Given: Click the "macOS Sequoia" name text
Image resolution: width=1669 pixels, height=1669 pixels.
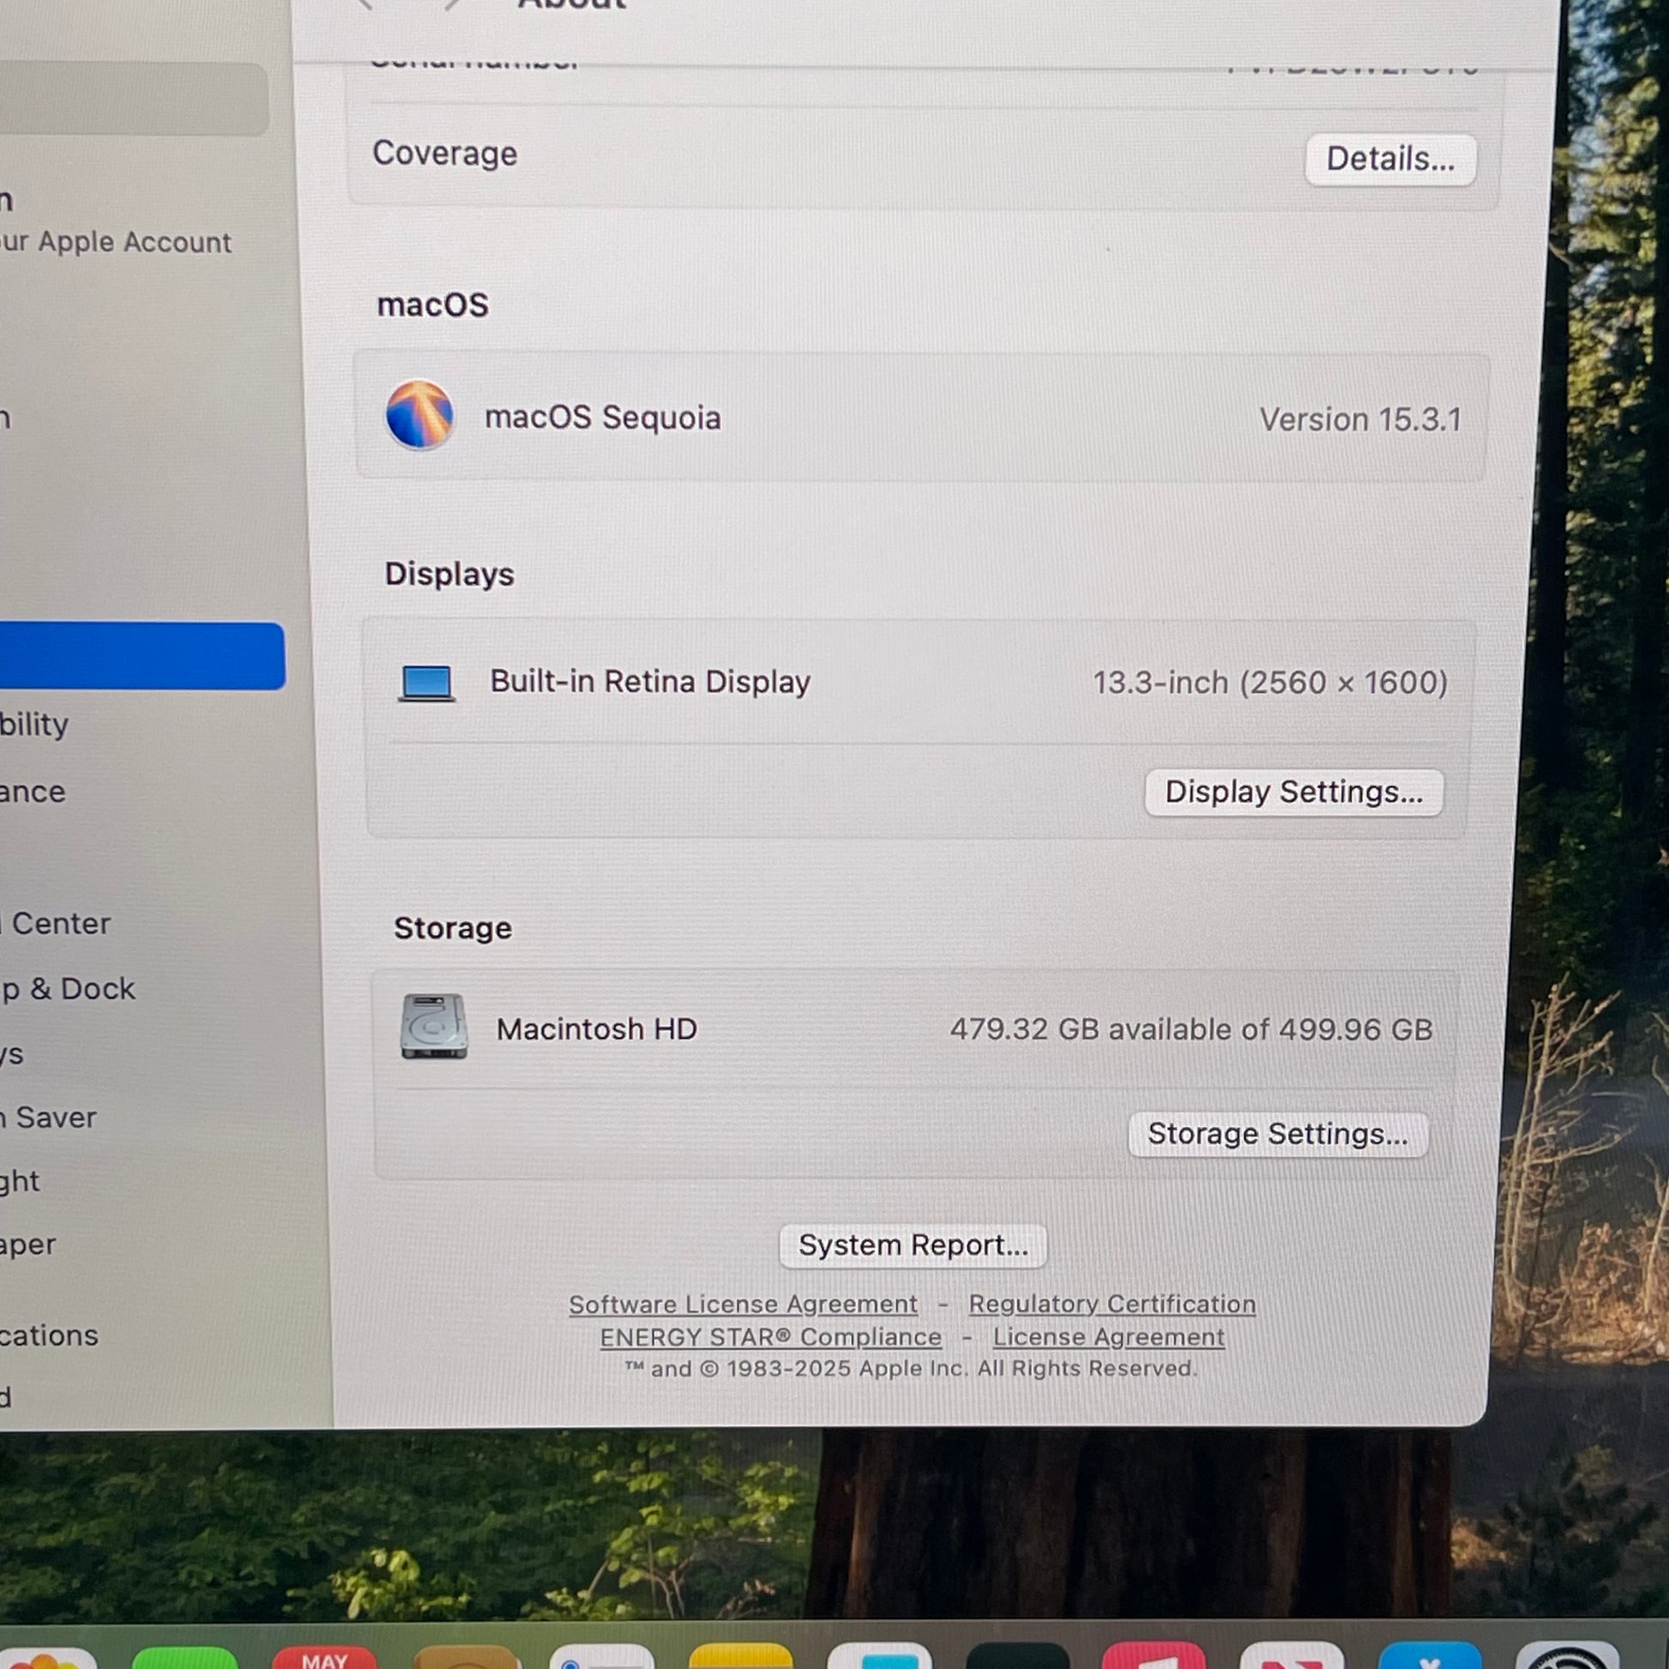Looking at the screenshot, I should pyautogui.click(x=603, y=417).
